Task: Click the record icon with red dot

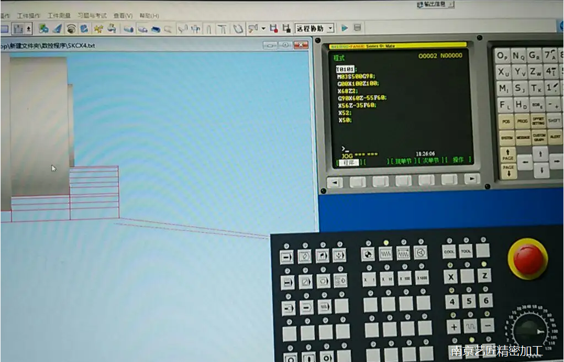Action: coord(273,28)
